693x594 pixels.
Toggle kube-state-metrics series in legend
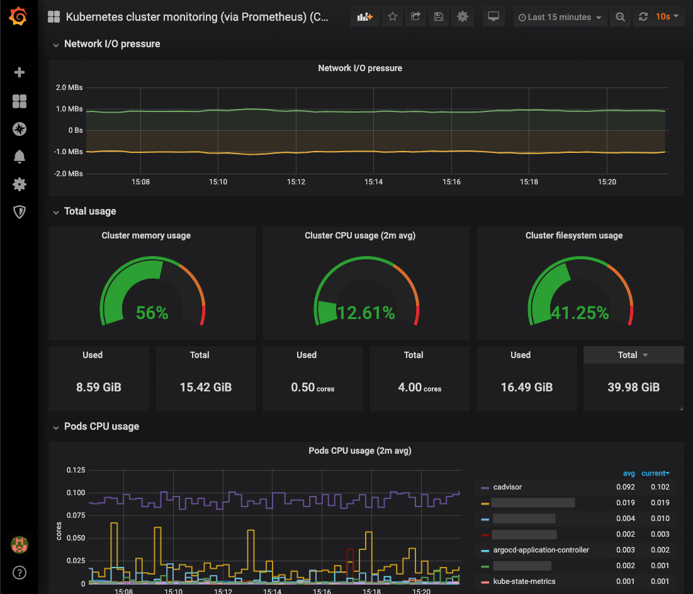coord(524,581)
